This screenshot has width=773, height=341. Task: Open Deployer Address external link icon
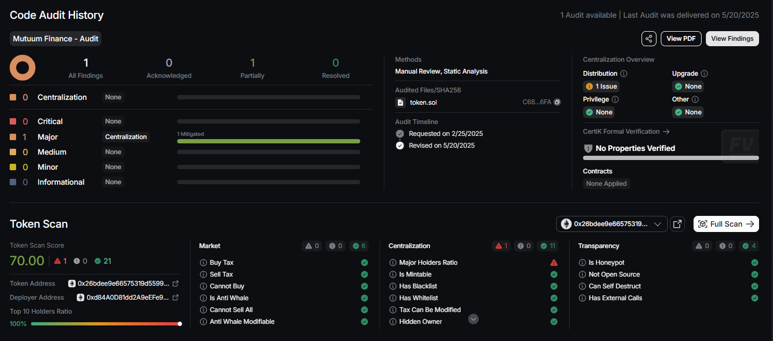click(x=175, y=298)
